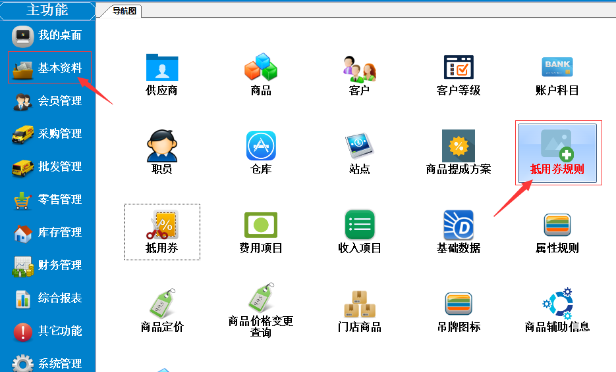The height and width of the screenshot is (372, 616).
Task: Open the 收入项目 module
Action: [x=360, y=233]
